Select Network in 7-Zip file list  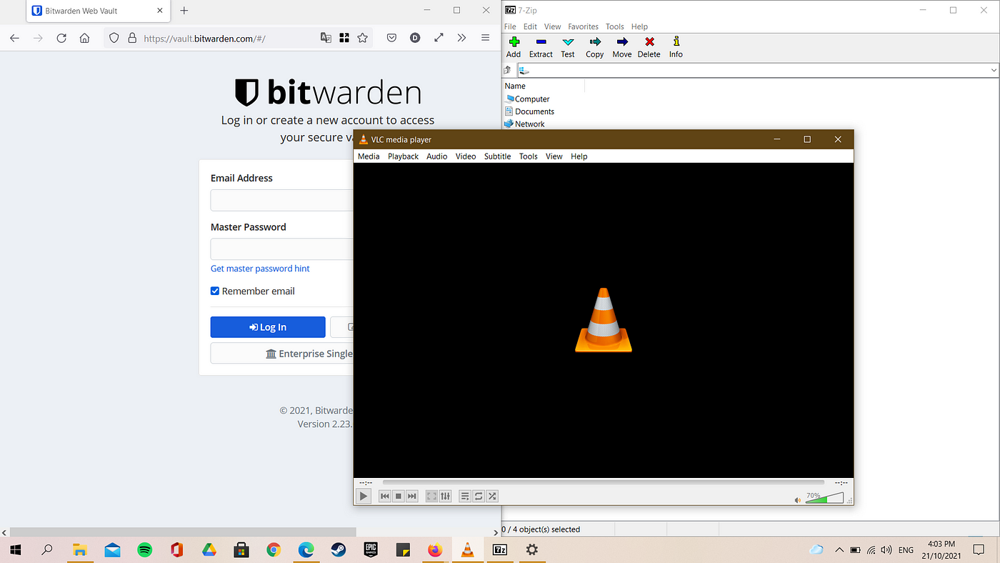click(525, 124)
